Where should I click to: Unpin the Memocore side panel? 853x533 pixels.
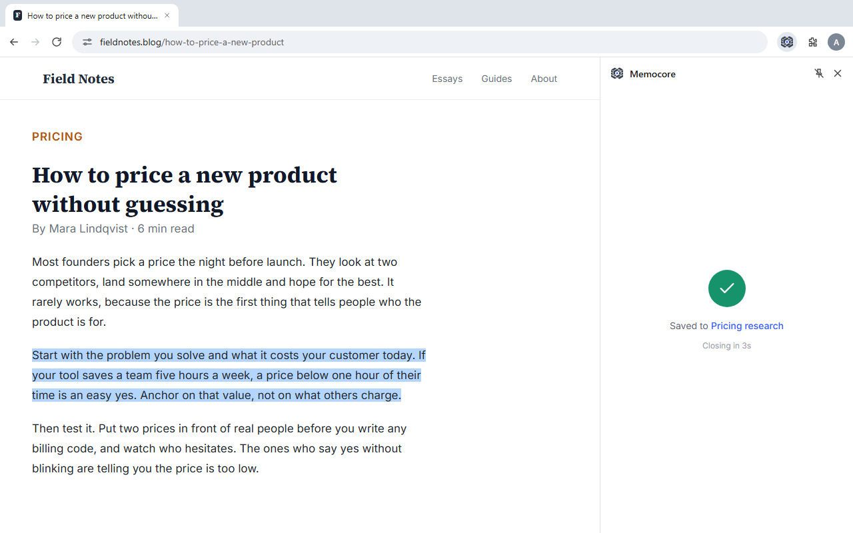pyautogui.click(x=819, y=73)
